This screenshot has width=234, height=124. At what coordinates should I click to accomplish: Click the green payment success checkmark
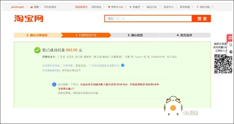pyautogui.click(x=37, y=50)
